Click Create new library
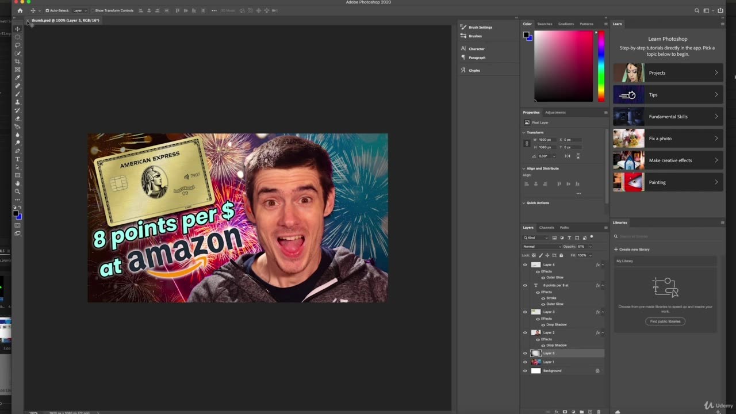Viewport: 736px width, 414px height. pyautogui.click(x=632, y=250)
